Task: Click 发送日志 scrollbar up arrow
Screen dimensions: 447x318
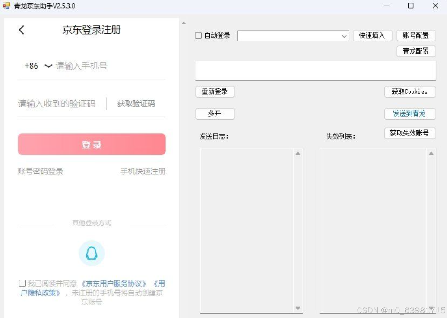Action: [298, 154]
